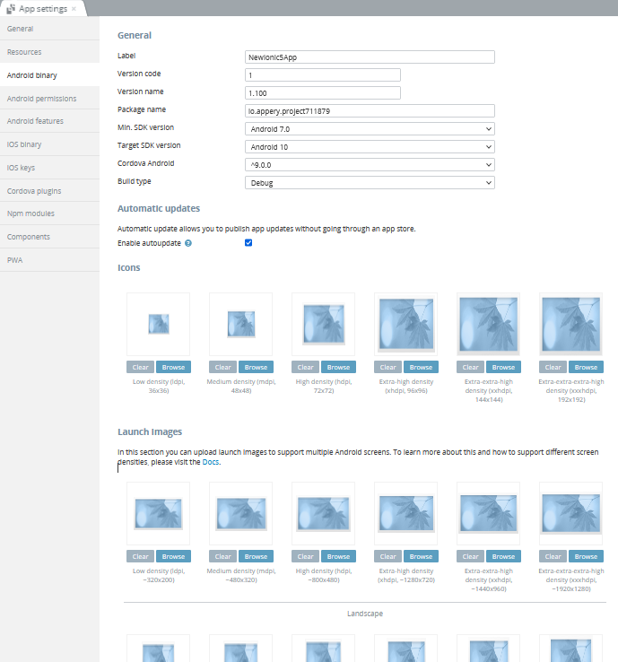Click the ldpi 320x200 launch image thumbnail
The width and height of the screenshot is (618, 662).
point(158,513)
